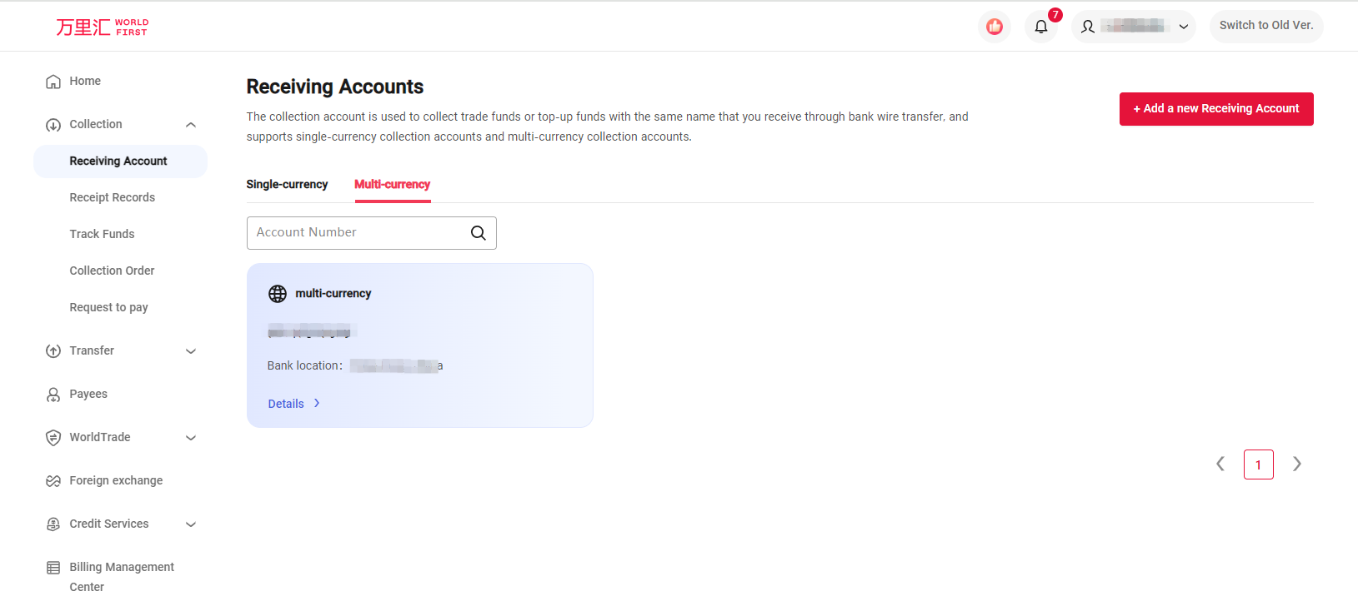The image size is (1358, 611).
Task: Go to the previous page arrow
Action: pyautogui.click(x=1220, y=464)
